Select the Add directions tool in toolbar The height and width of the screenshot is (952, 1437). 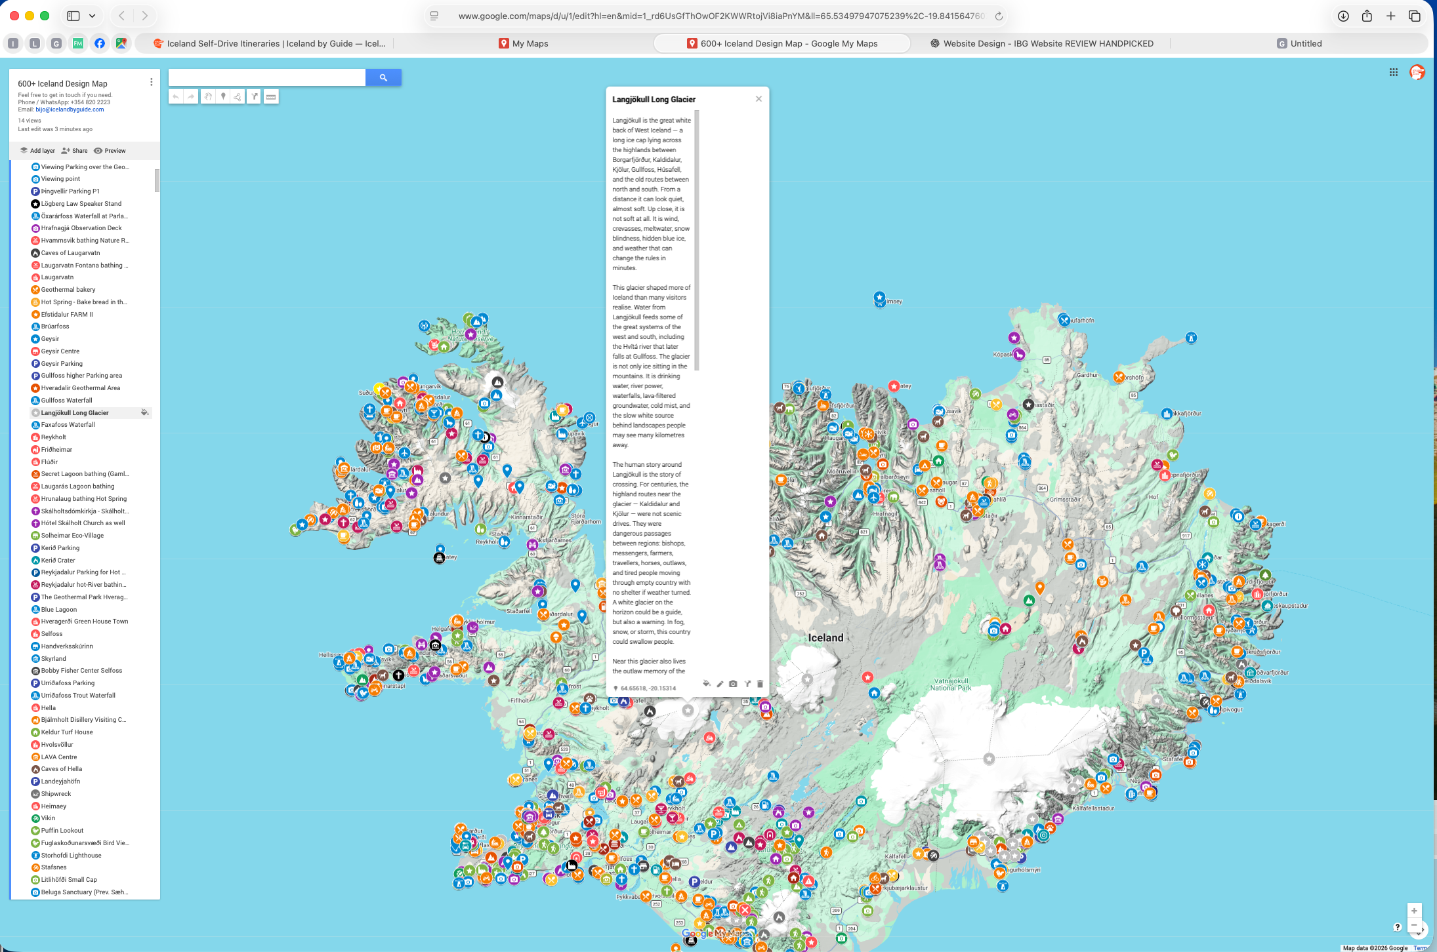[x=254, y=96]
